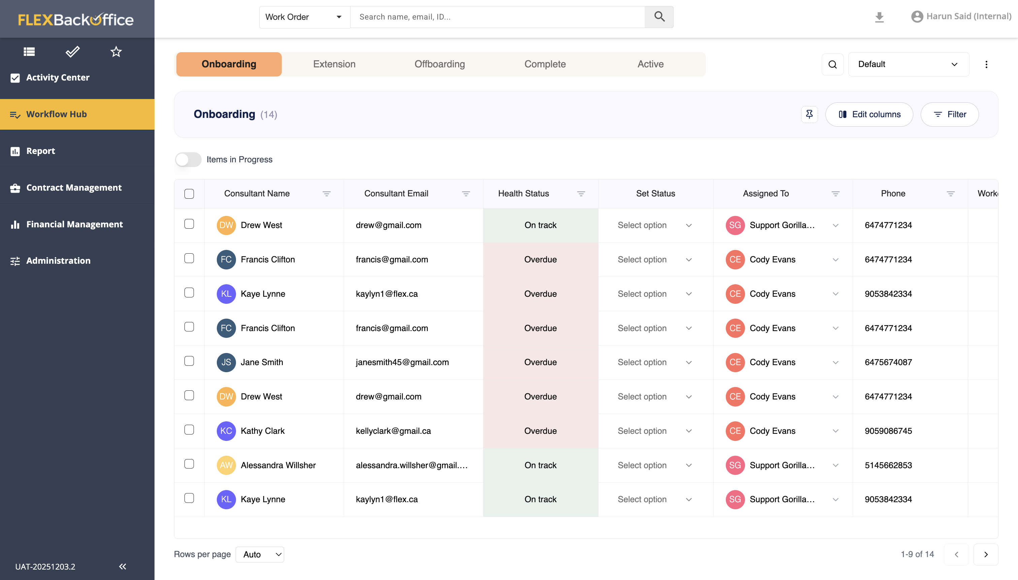Open the three-dot more options menu

click(x=986, y=64)
